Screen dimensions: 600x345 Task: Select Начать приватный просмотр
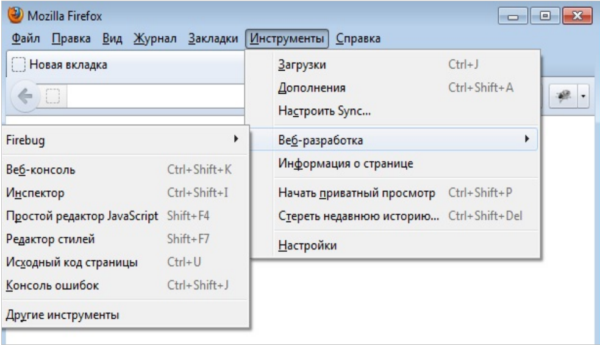[x=356, y=193]
